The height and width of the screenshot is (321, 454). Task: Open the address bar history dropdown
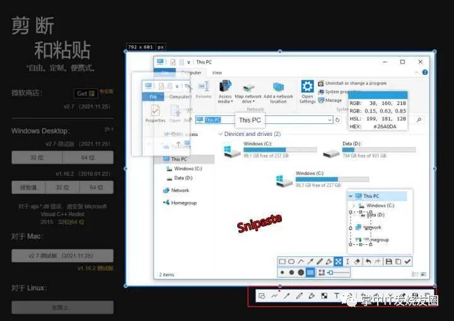[x=330, y=120]
